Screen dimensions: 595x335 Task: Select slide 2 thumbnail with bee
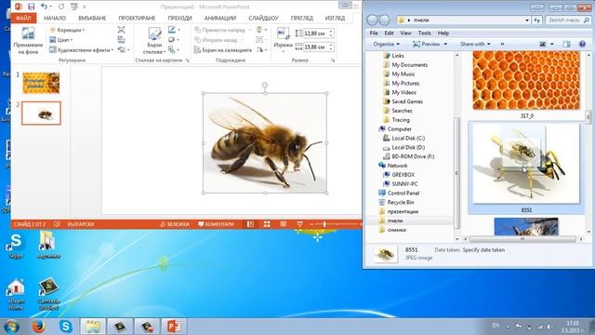41,114
